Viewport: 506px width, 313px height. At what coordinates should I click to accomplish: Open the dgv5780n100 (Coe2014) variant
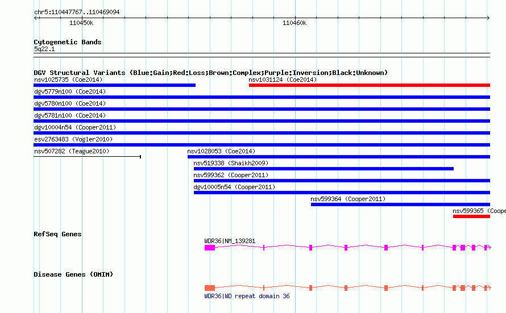(x=70, y=103)
